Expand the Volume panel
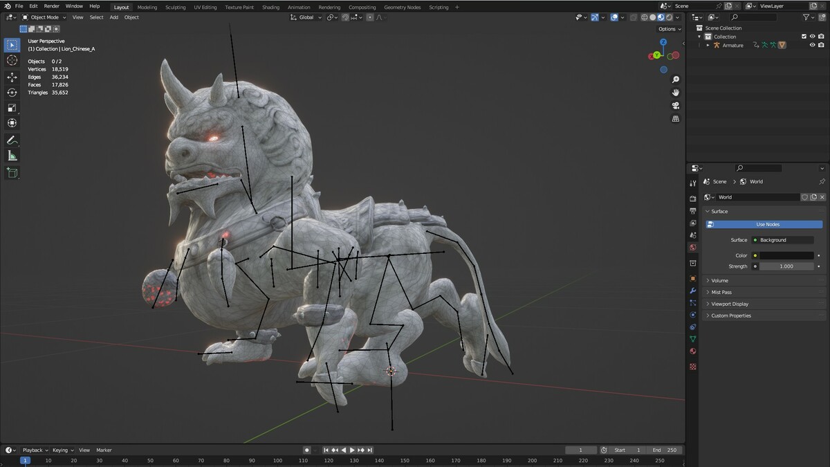Viewport: 830px width, 467px height. point(765,281)
